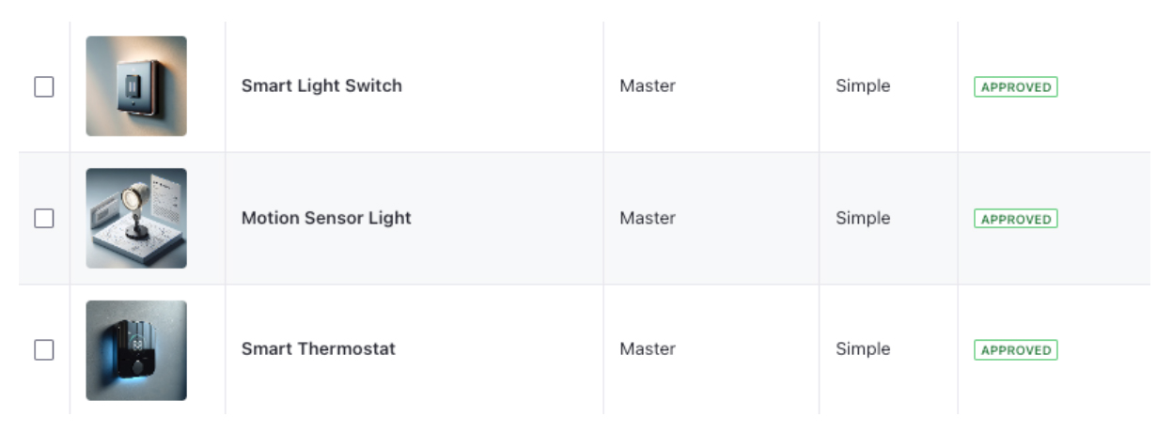
Task: Check the Smart Thermostat row checkbox
Action: [x=44, y=349]
